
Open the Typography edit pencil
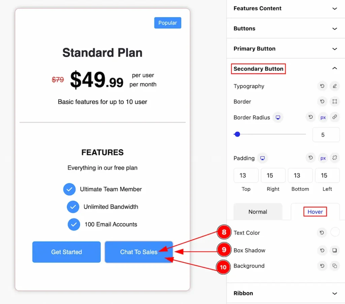335,86
